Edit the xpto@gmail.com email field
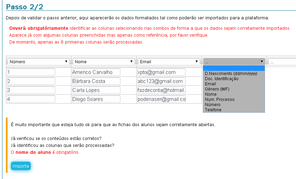Screen dimensions: 296x179 pyautogui.click(x=161, y=72)
